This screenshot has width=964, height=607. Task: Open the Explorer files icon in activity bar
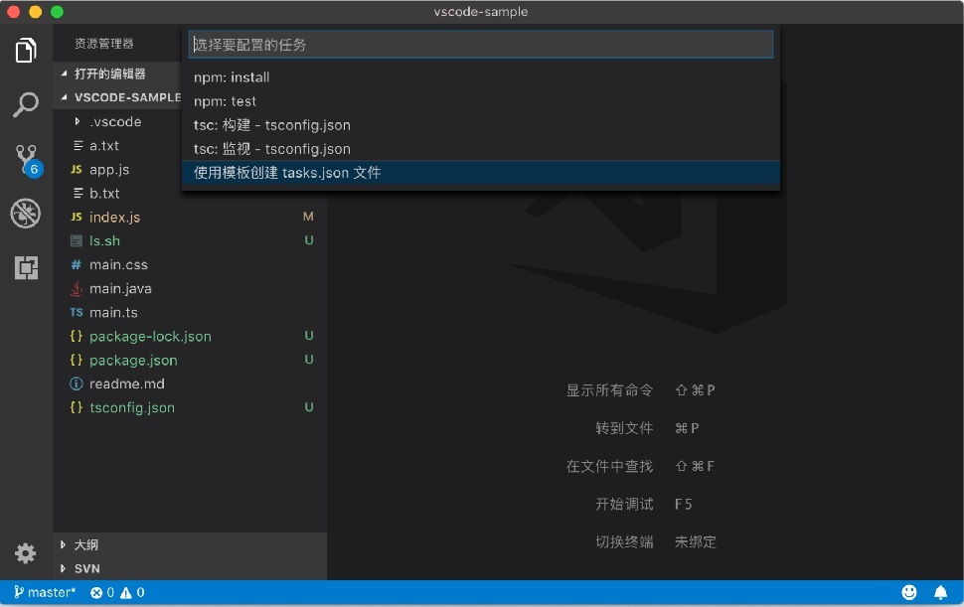pyautogui.click(x=26, y=51)
